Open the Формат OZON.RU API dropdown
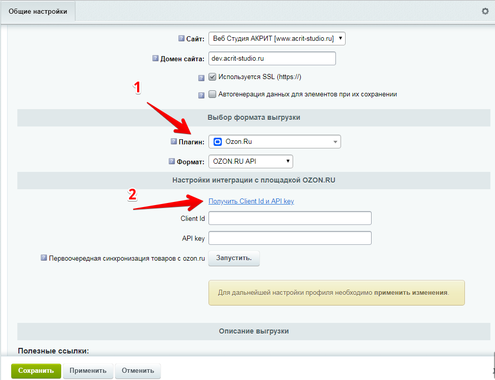 [251, 161]
